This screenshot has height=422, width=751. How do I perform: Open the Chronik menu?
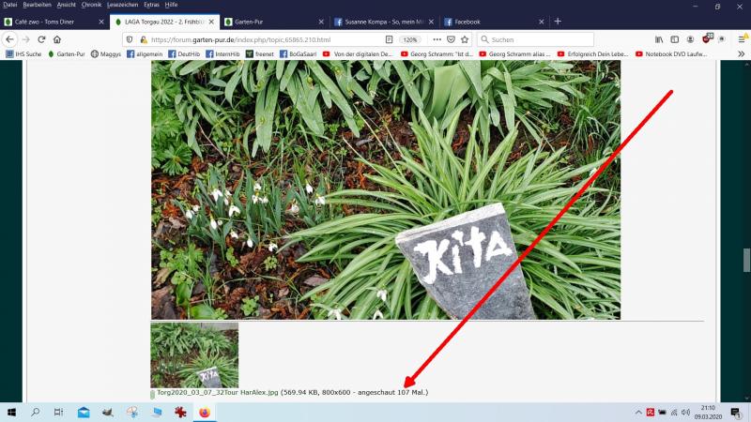point(91,5)
